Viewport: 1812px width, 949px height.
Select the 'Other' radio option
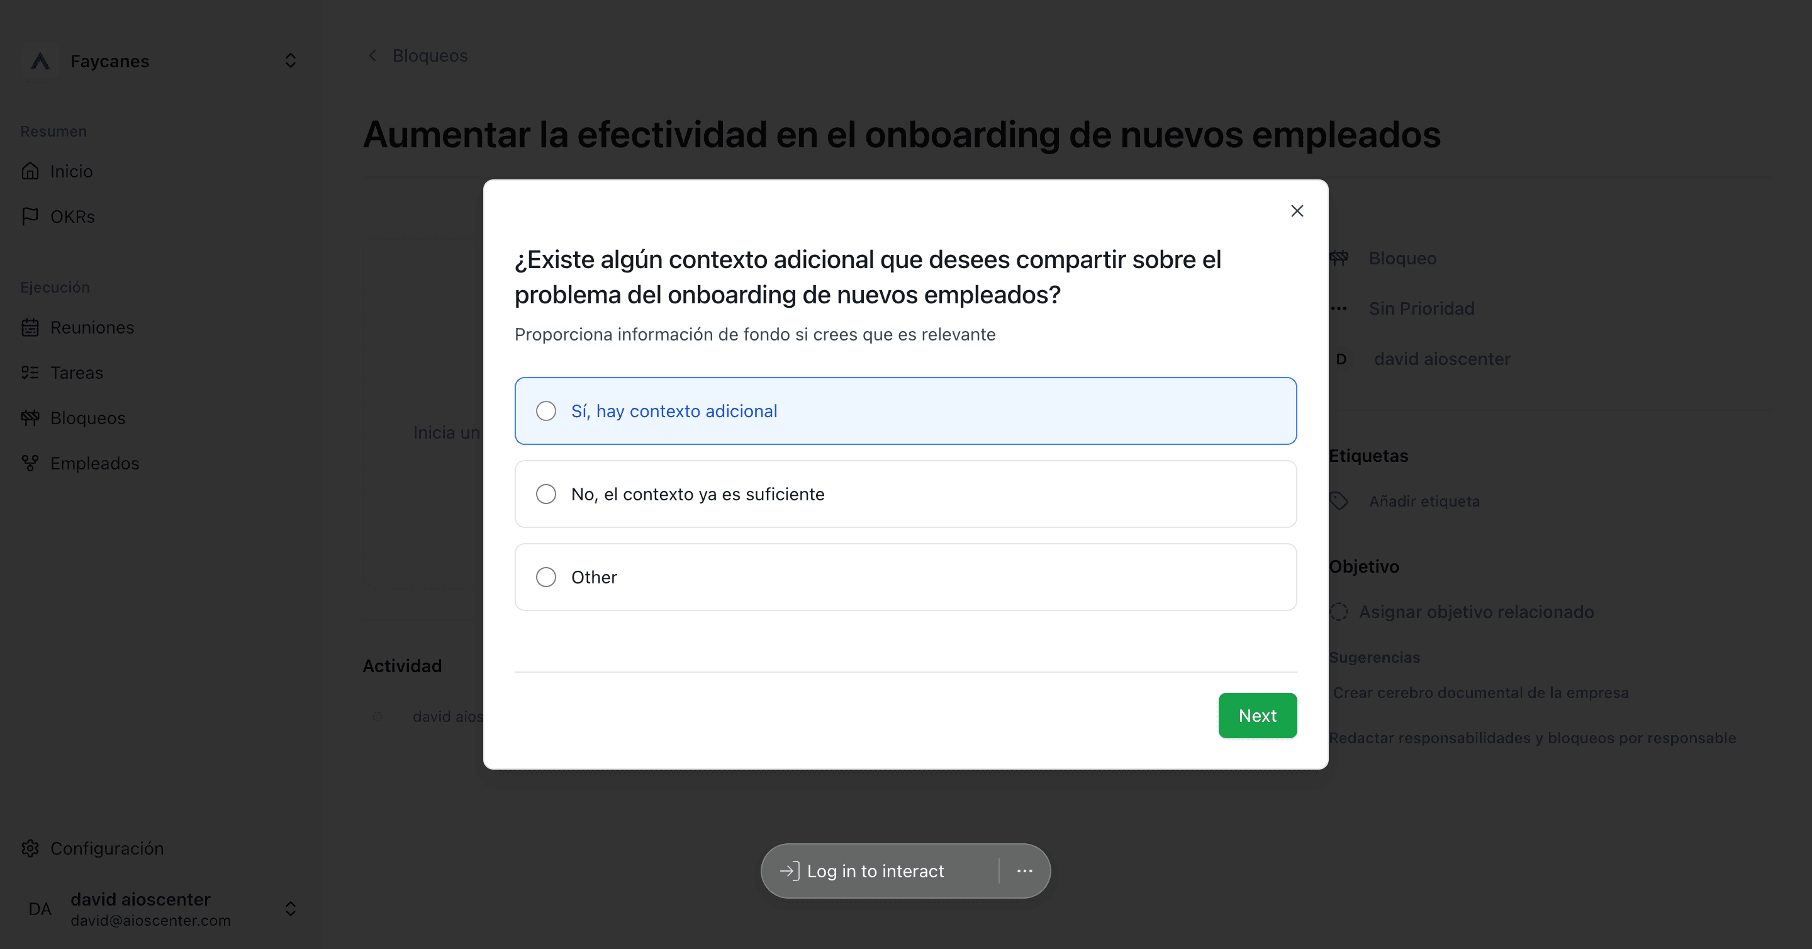tap(905, 577)
